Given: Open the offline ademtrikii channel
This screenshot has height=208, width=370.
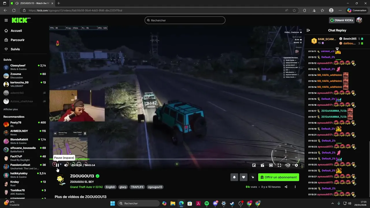Looking at the screenshot, I should pos(25,93).
